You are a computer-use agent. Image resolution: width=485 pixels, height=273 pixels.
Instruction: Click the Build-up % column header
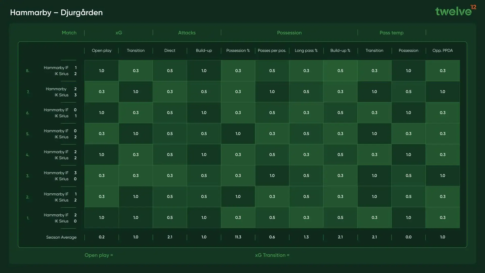pyautogui.click(x=340, y=51)
